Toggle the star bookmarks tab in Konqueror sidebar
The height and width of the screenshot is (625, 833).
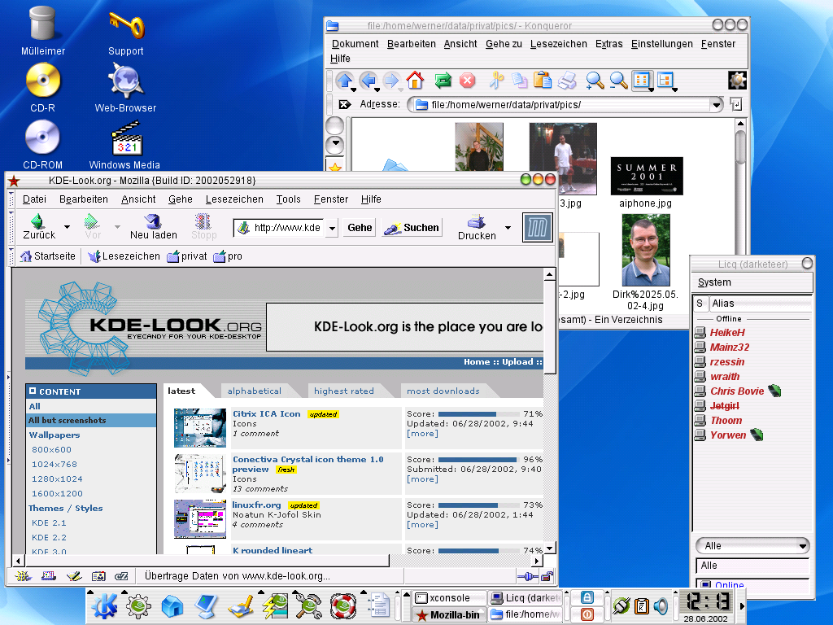coord(335,166)
